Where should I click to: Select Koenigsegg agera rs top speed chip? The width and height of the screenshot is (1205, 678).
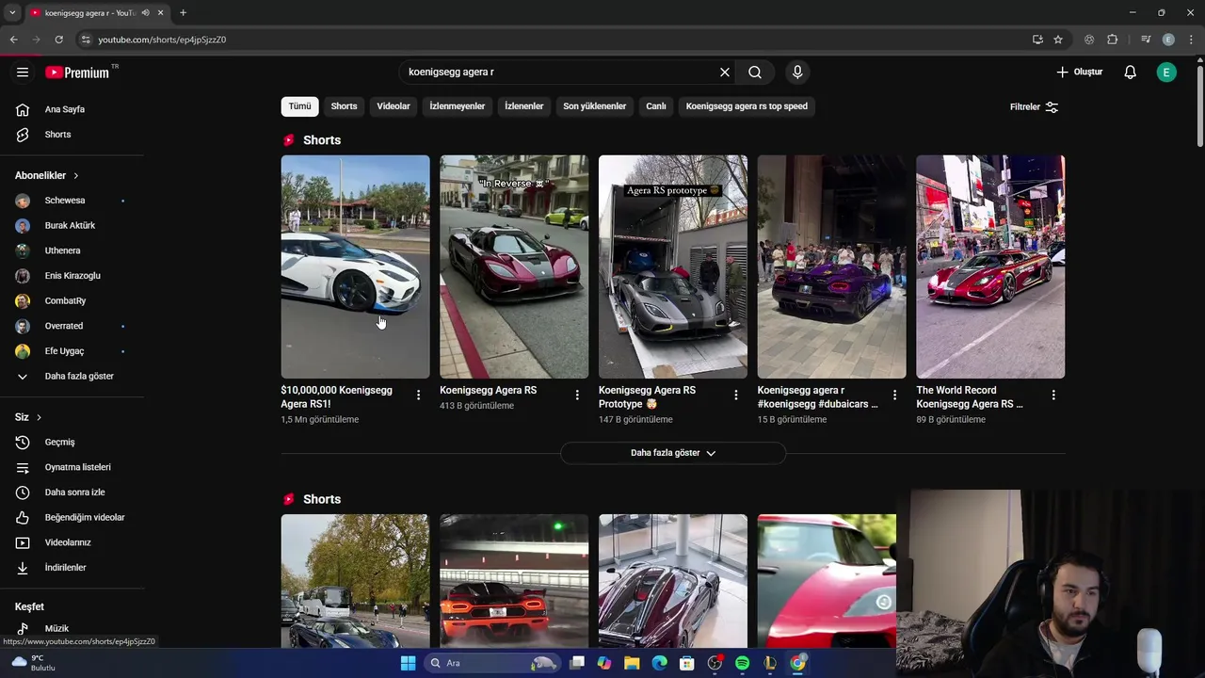(x=747, y=106)
